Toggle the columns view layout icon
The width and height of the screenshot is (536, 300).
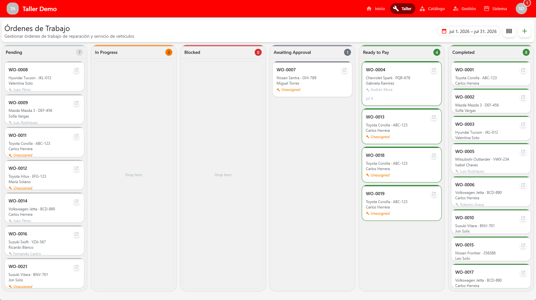509,31
